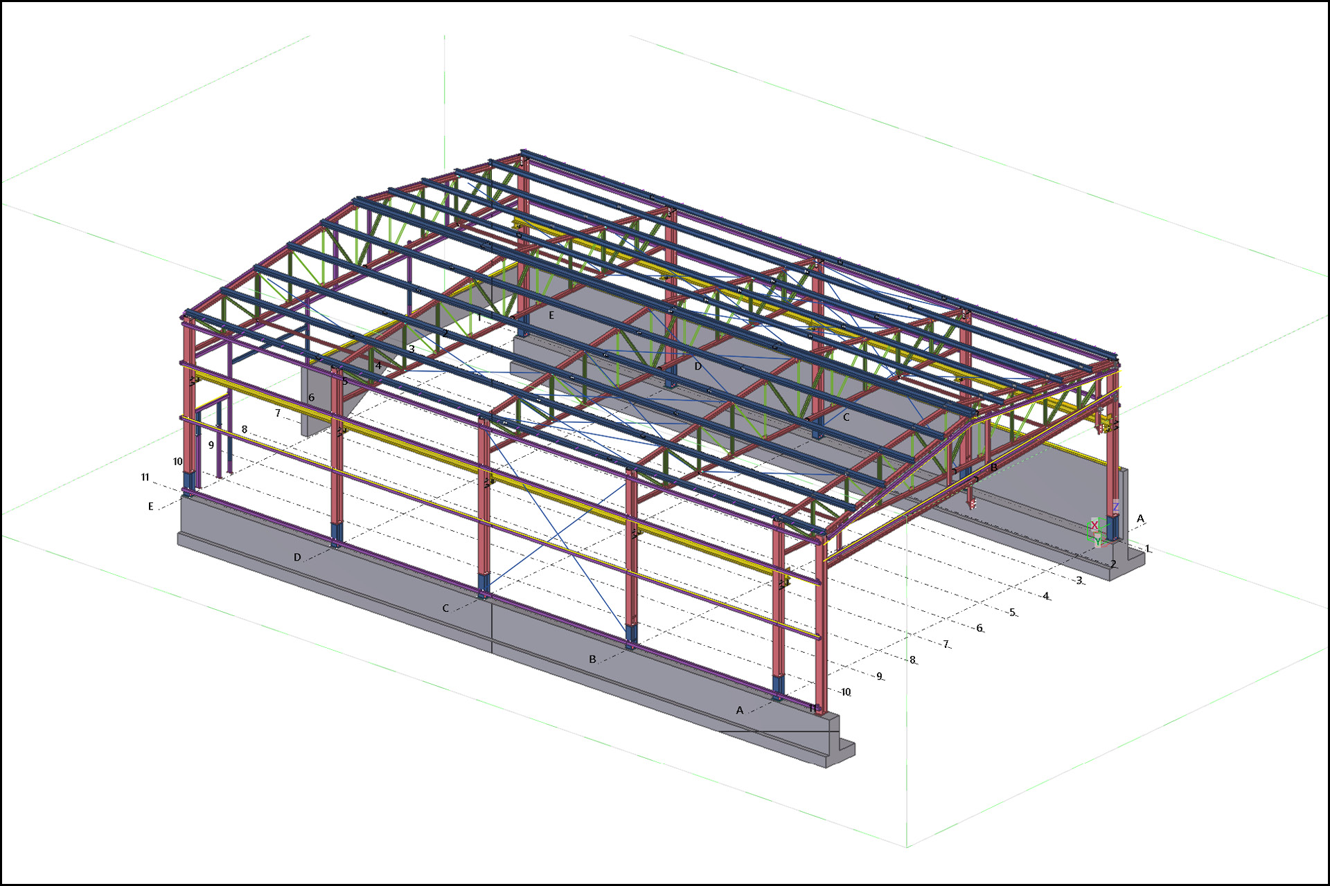The height and width of the screenshot is (886, 1330).
Task: Select grid label A next to the axis symbol
Action: (x=1140, y=518)
